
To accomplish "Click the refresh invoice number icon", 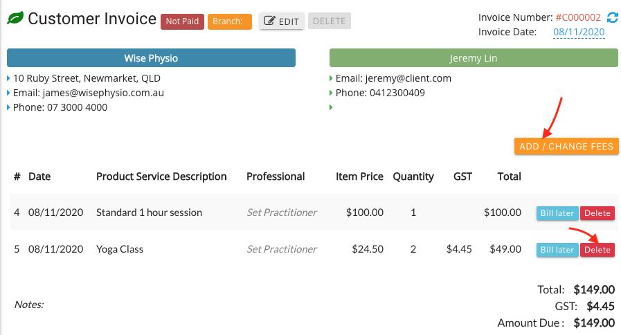I will [612, 17].
